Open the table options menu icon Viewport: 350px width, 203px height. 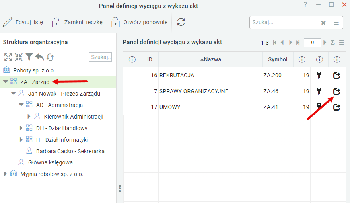pos(341,43)
